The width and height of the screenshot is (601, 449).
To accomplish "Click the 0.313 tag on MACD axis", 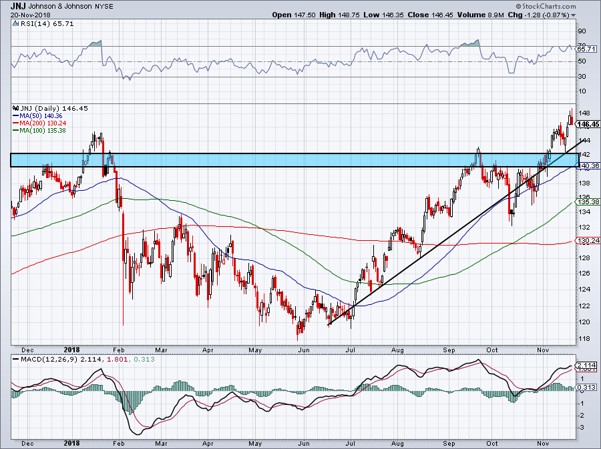I will [588, 388].
